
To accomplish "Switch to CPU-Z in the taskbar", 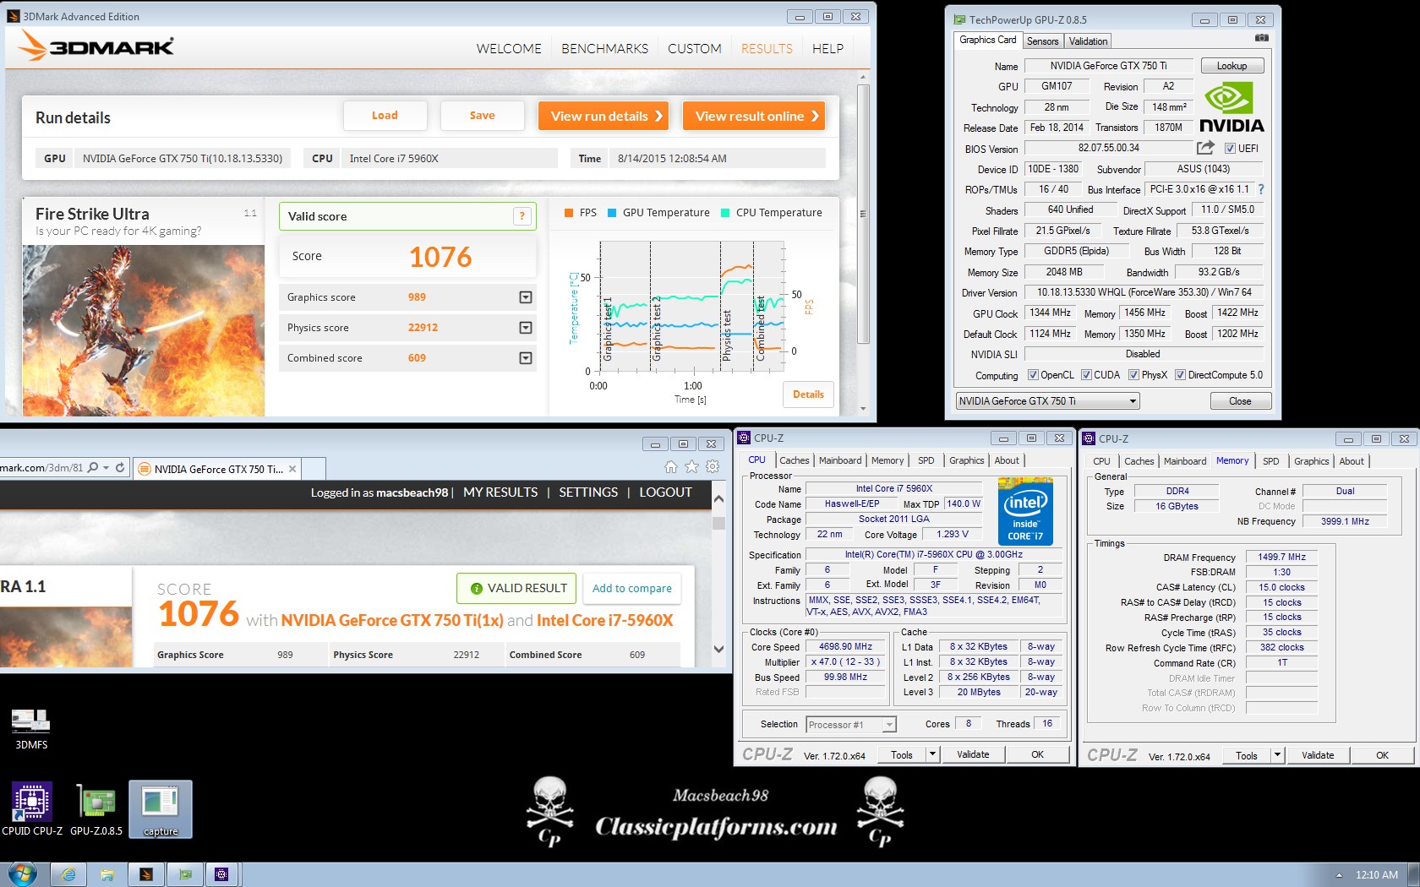I will (222, 874).
